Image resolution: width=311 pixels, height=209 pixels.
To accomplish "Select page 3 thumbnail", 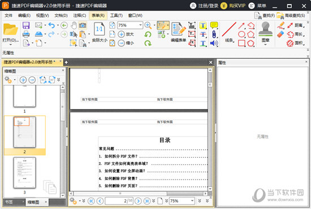I will click(24, 173).
